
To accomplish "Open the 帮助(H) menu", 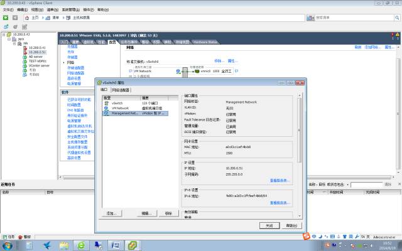I will pyautogui.click(x=103, y=9).
